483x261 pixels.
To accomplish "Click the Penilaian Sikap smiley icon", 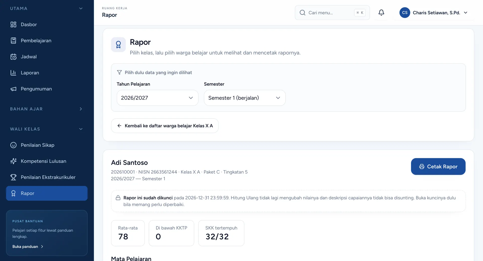I will pos(13,145).
